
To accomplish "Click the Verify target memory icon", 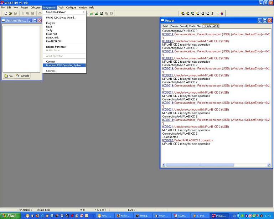I will coord(197,13).
